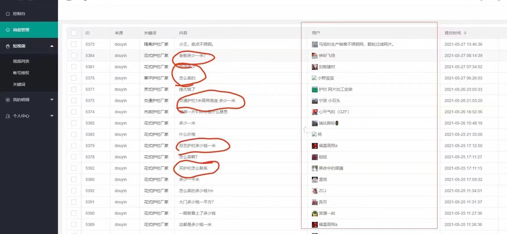Go to 关键词 submenu item
Screen dimensions: 507x234
pyautogui.click(x=19, y=84)
